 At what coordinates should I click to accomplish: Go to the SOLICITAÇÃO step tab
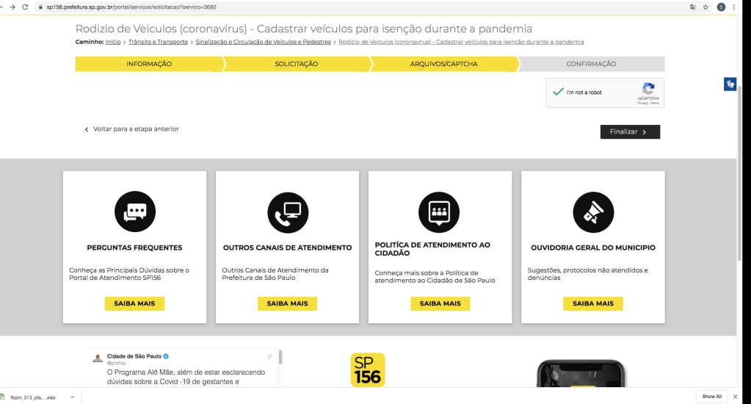297,64
